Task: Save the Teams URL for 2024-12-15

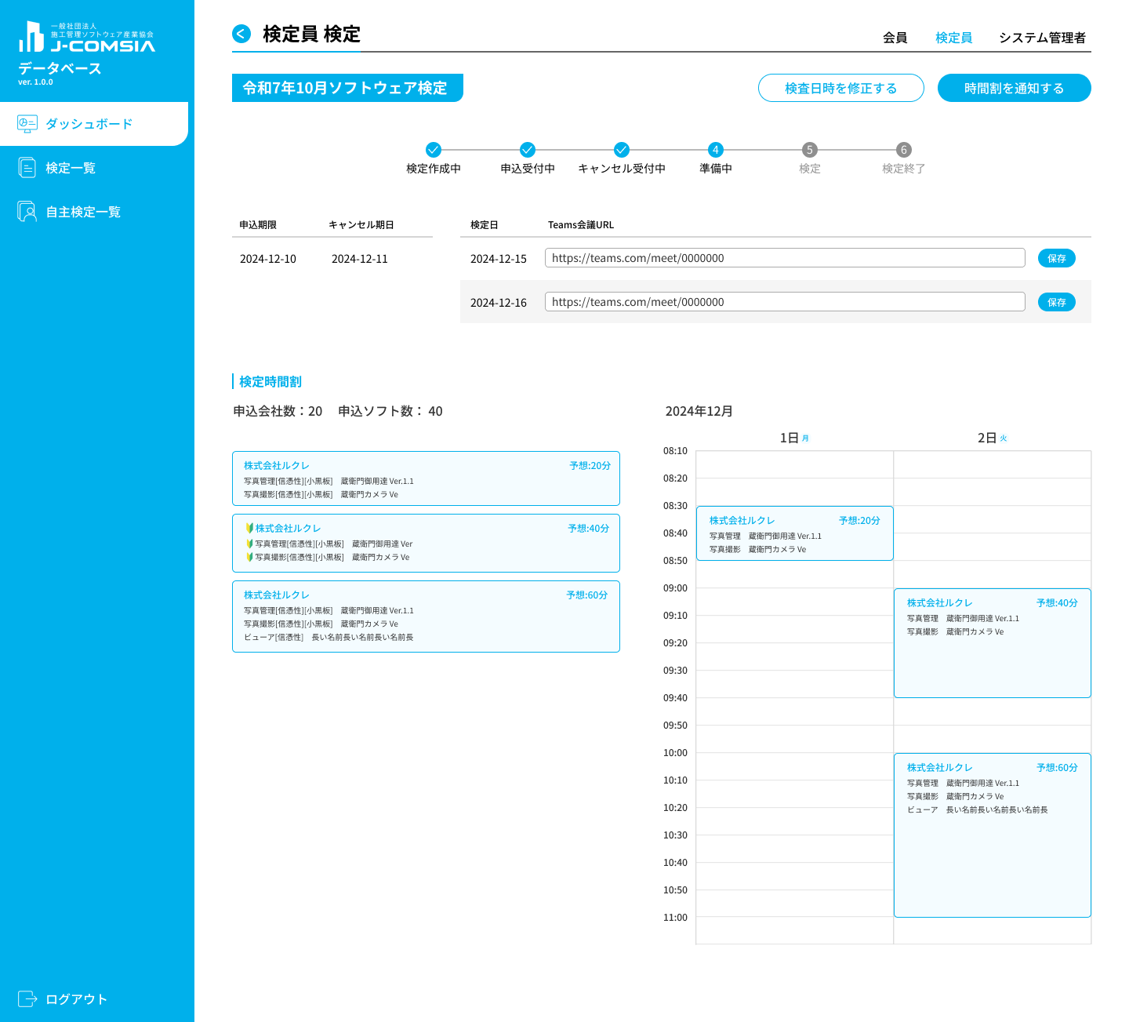Action: [1056, 258]
